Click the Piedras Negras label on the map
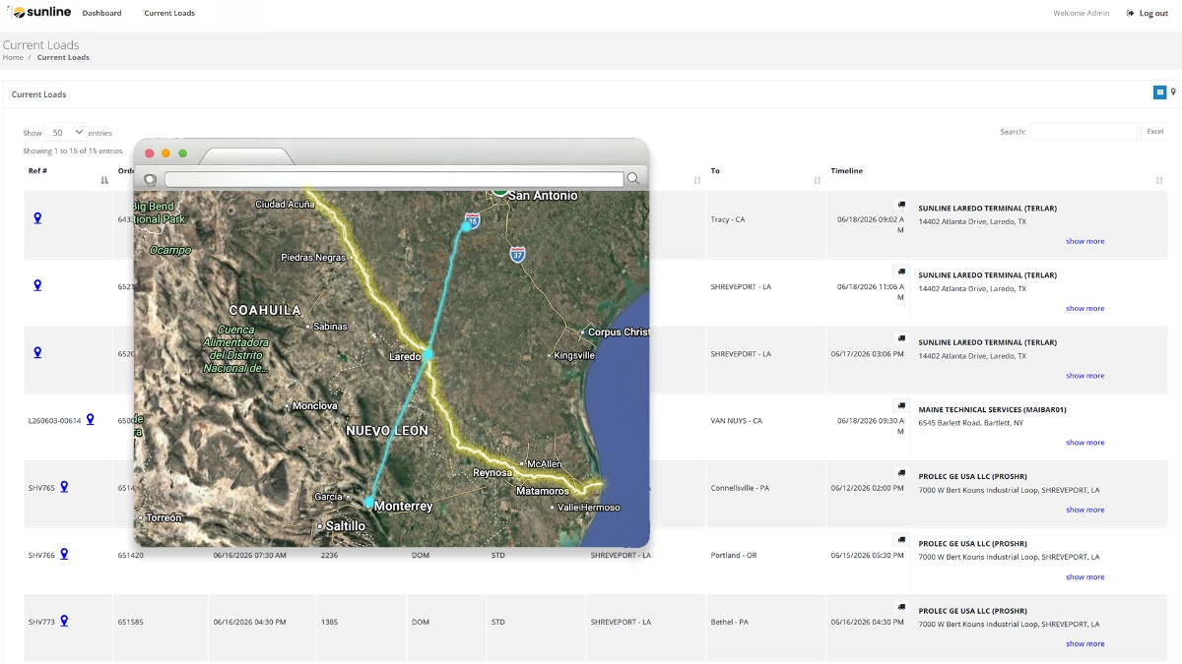The height and width of the screenshot is (664, 1182). point(313,258)
